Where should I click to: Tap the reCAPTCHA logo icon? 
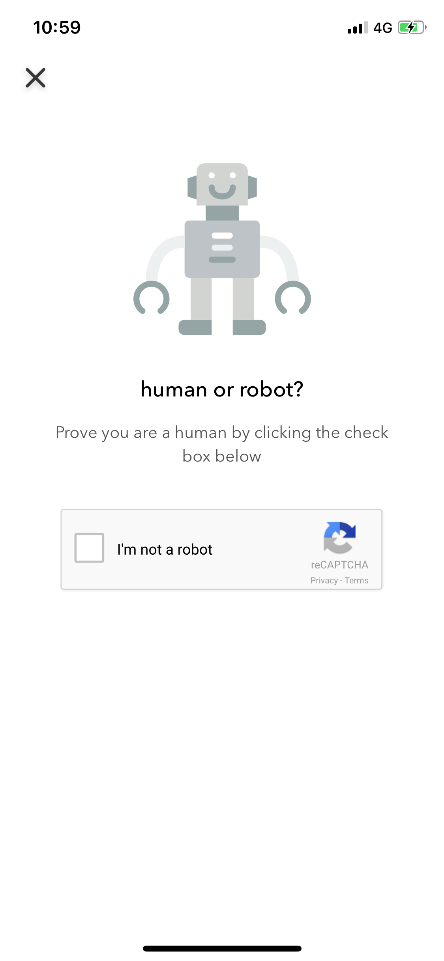(x=340, y=537)
